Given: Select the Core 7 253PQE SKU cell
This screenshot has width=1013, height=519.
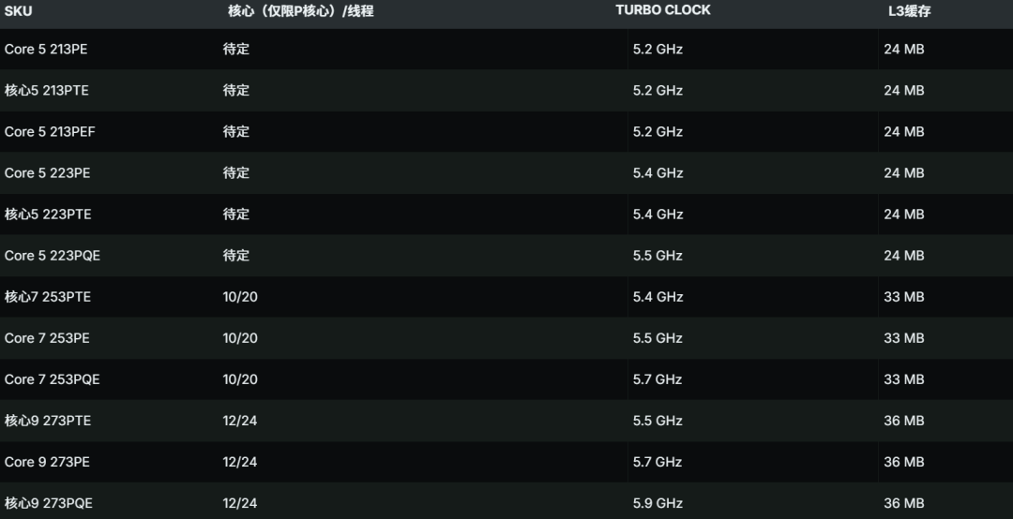Looking at the screenshot, I should pyautogui.click(x=52, y=379).
